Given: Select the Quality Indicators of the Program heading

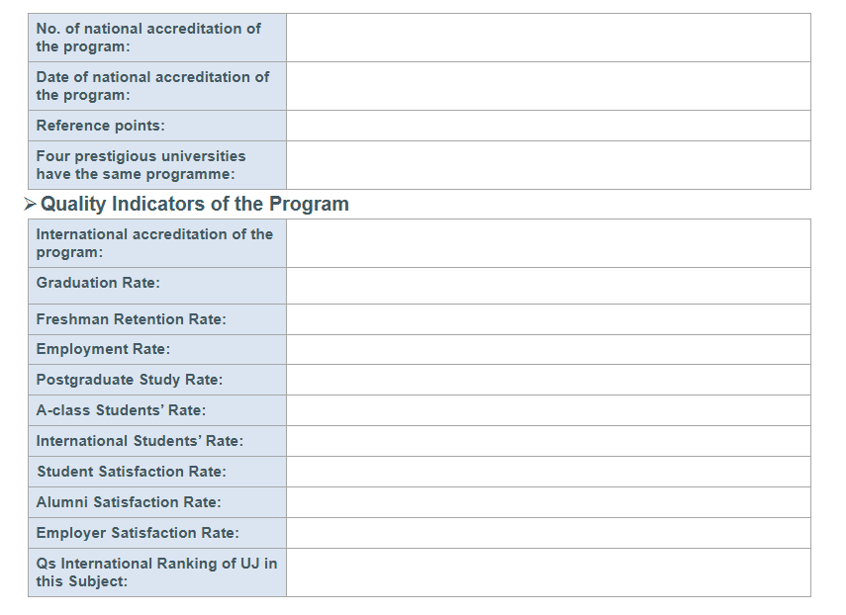Looking at the screenshot, I should (194, 205).
